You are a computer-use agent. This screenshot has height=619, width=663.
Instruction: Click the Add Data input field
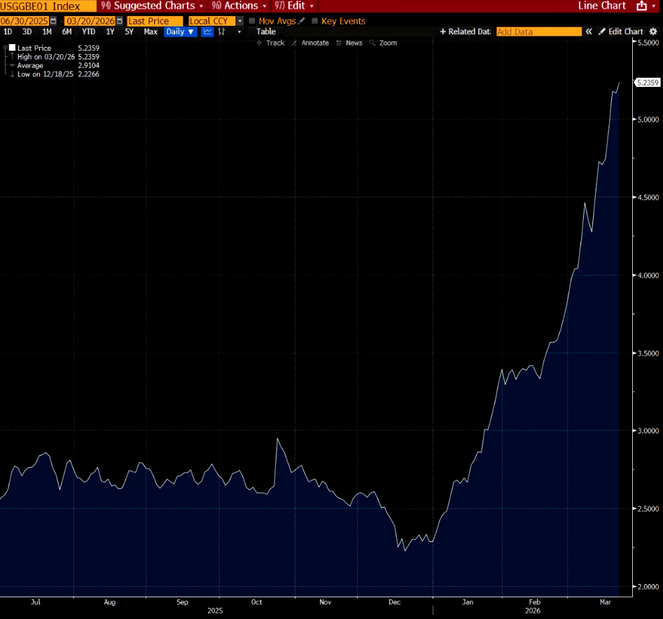tap(538, 32)
